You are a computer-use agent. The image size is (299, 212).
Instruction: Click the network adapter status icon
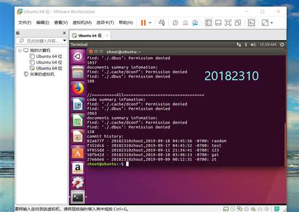pos(240,209)
